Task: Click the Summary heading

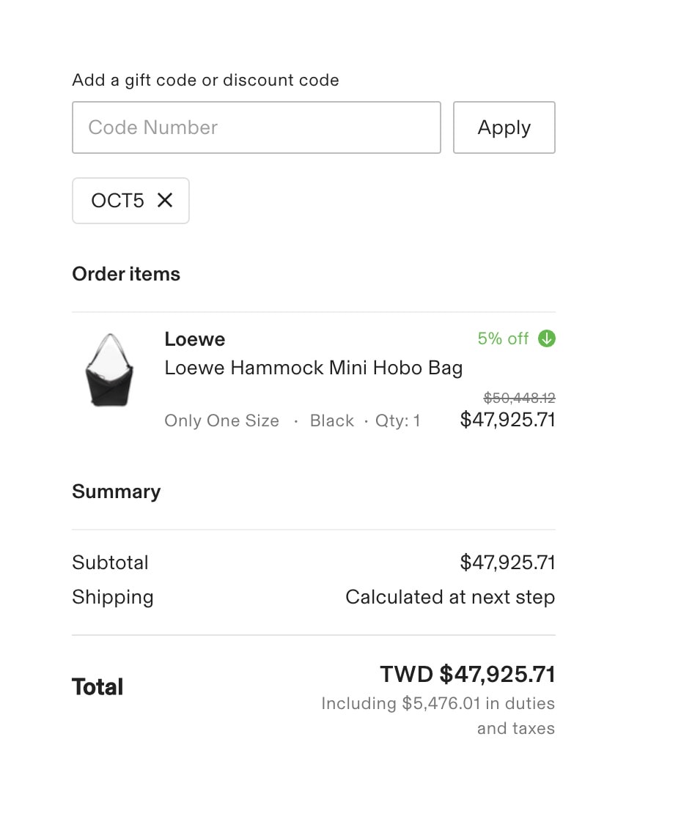Action: (116, 492)
